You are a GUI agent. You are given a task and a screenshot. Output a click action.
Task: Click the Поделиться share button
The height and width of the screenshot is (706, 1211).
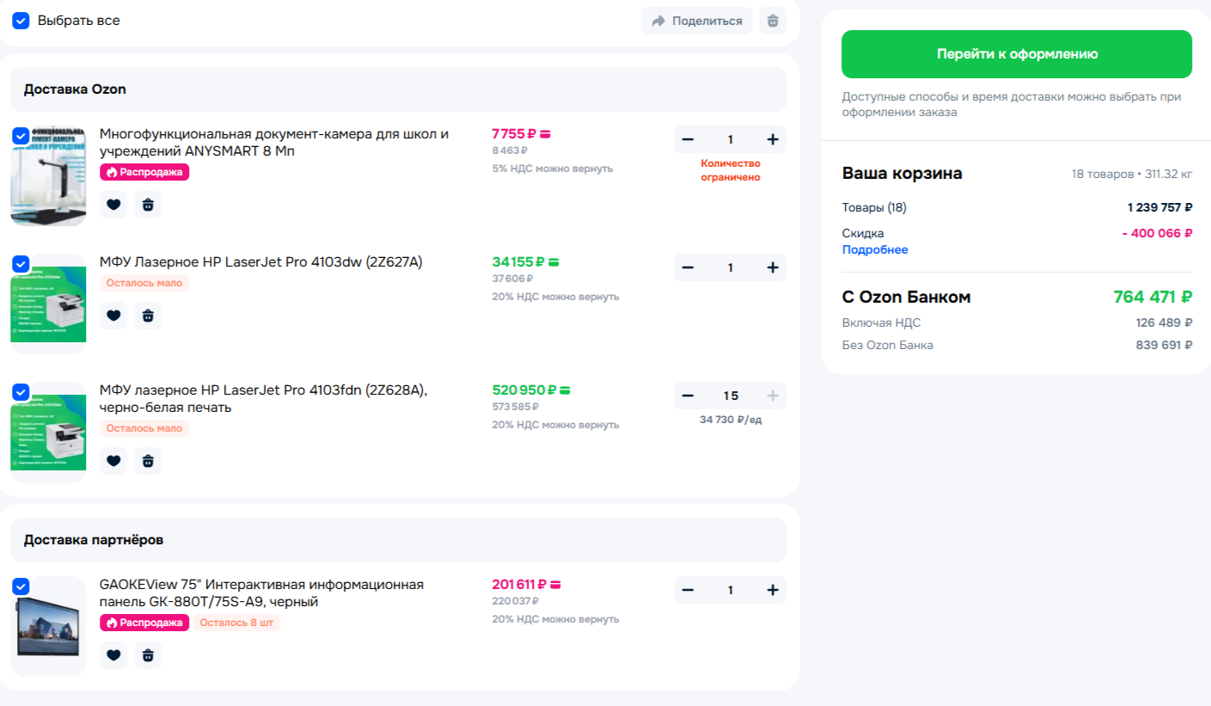click(x=696, y=21)
